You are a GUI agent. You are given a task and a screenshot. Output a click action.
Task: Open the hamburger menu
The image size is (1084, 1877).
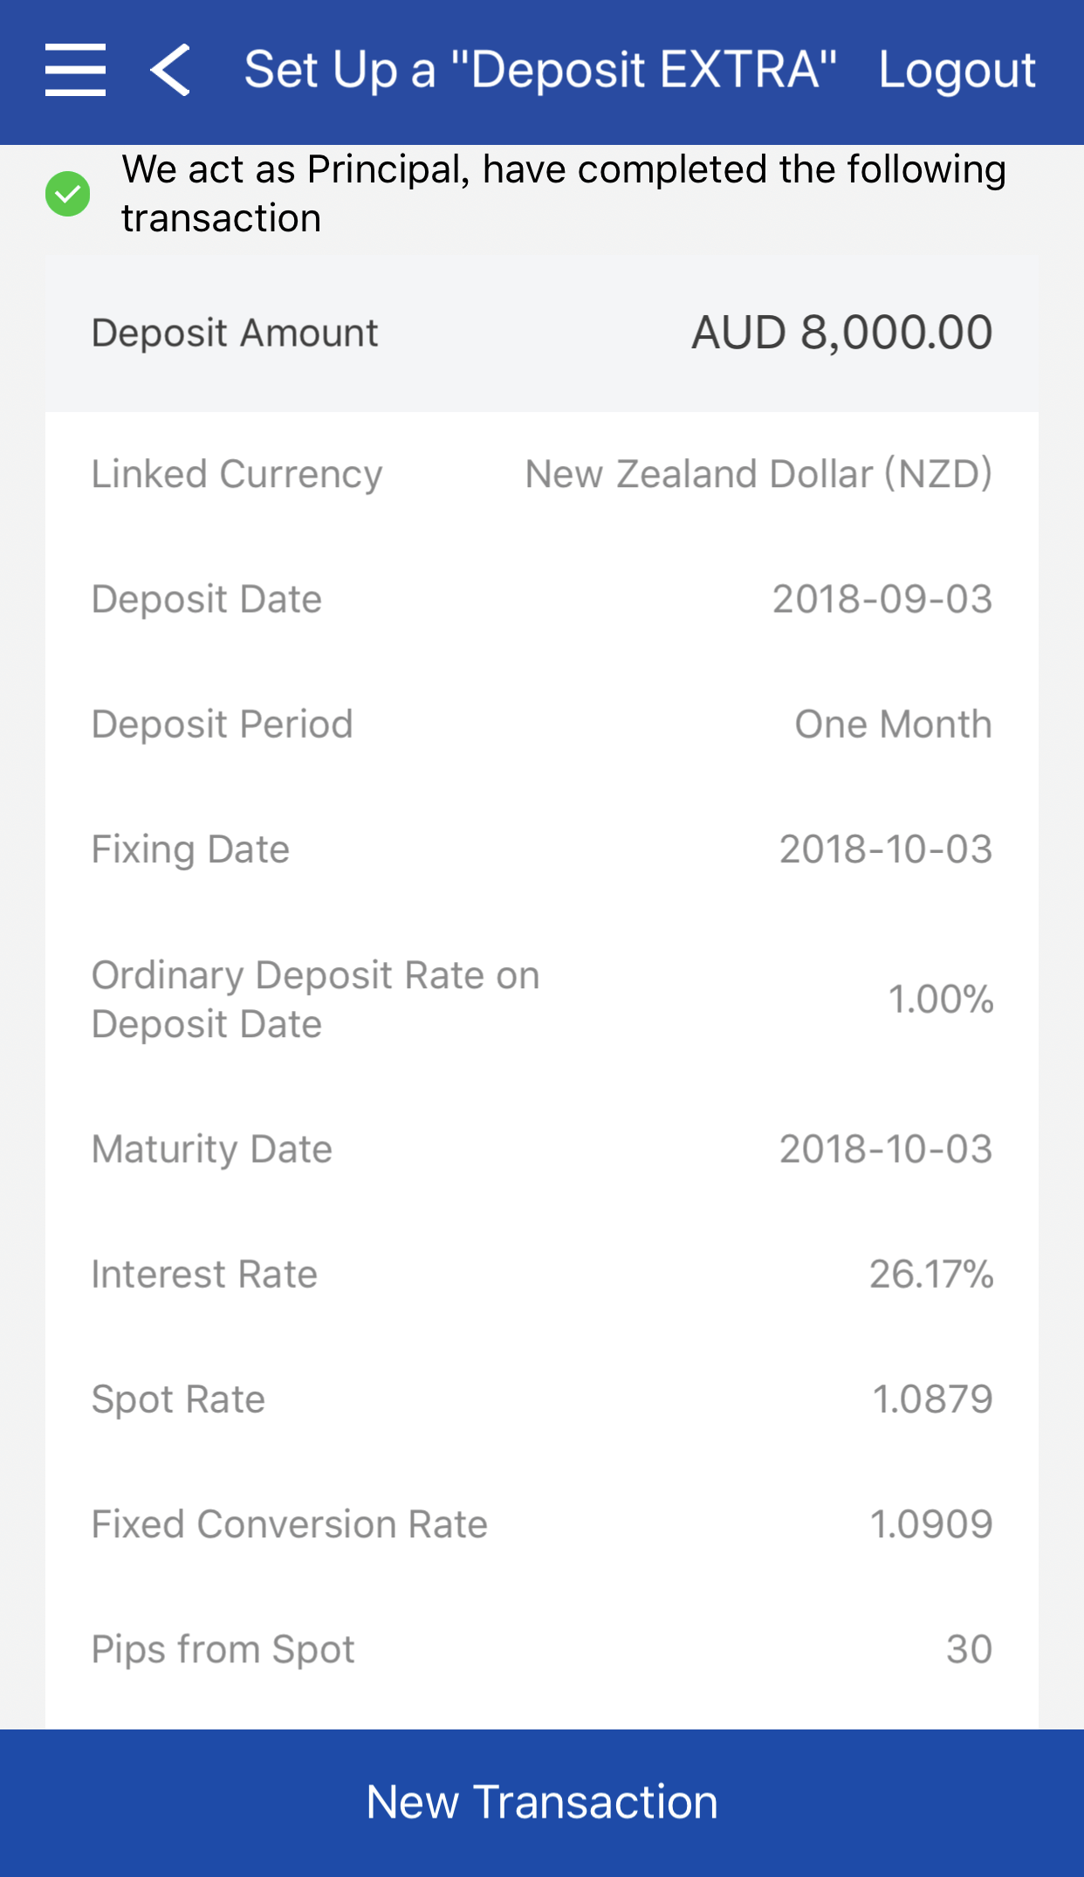coord(75,70)
